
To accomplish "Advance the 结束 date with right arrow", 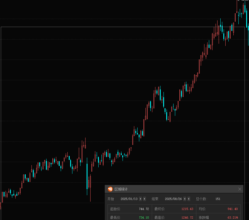I will 189,199.
